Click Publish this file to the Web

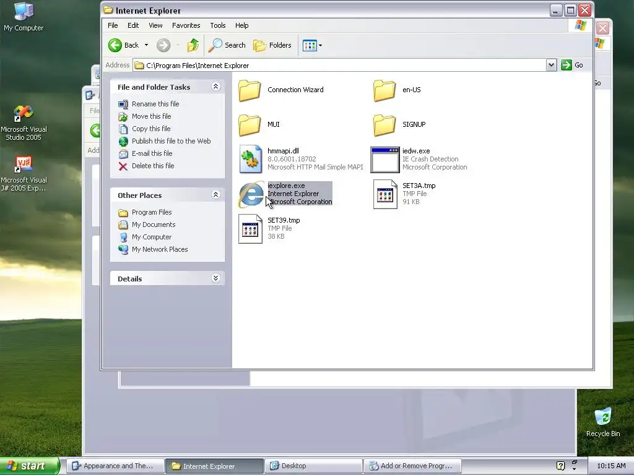(x=171, y=141)
